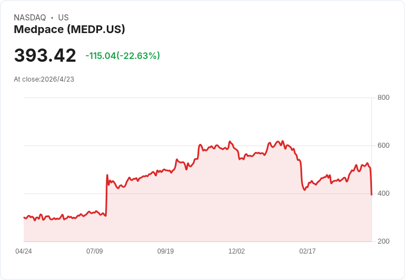405x280 pixels.
Task: Click the 02/17 date axis label
Action: [308, 251]
